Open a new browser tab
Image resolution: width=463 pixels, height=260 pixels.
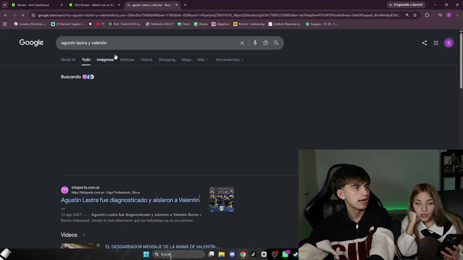click(x=185, y=5)
